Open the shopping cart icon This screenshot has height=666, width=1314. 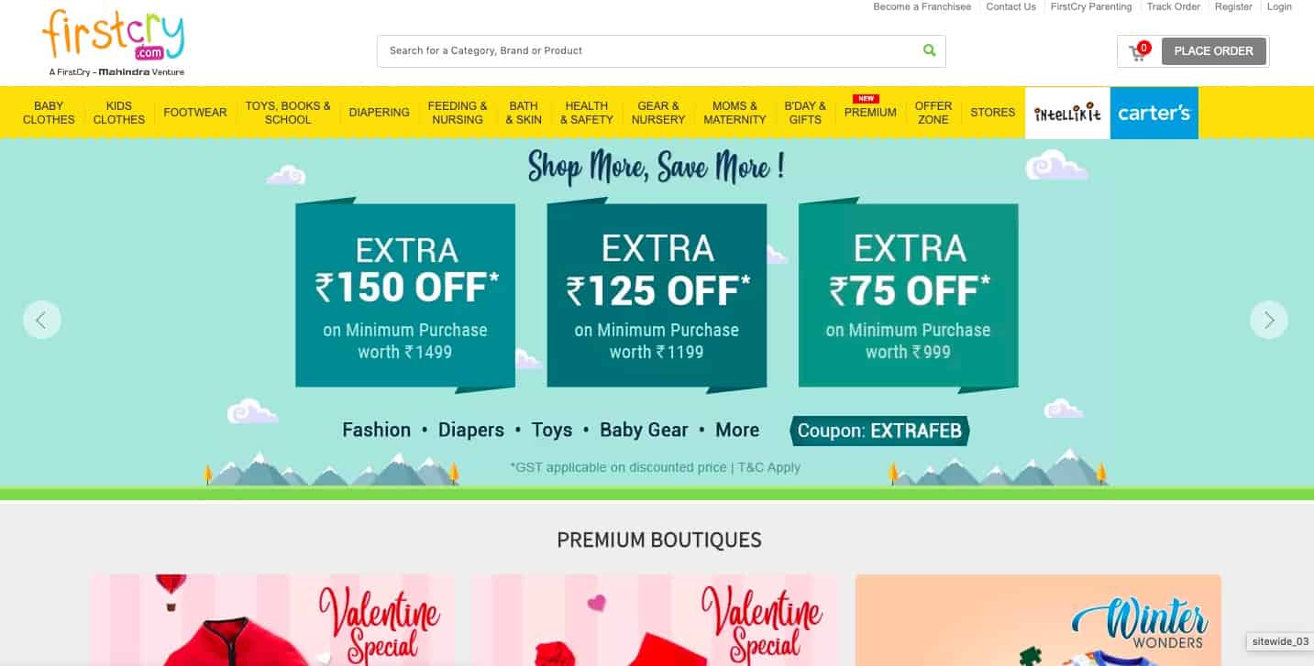(1138, 51)
